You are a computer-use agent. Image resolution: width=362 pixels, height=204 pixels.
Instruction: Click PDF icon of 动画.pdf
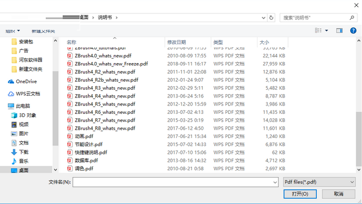pos(69,136)
